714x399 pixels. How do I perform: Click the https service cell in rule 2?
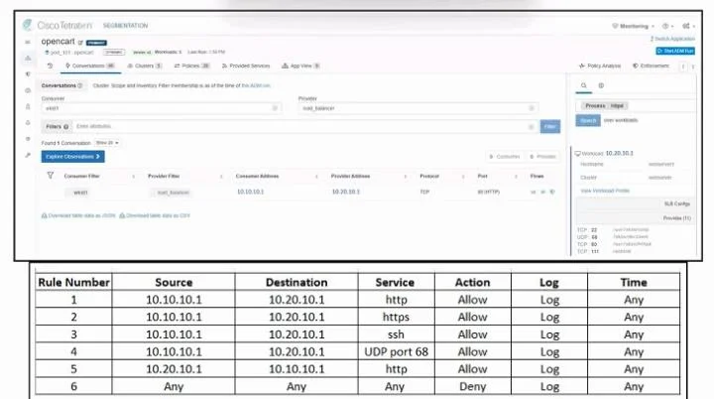point(396,317)
